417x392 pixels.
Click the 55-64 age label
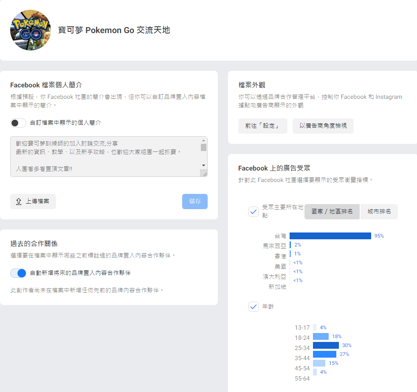coord(302,378)
